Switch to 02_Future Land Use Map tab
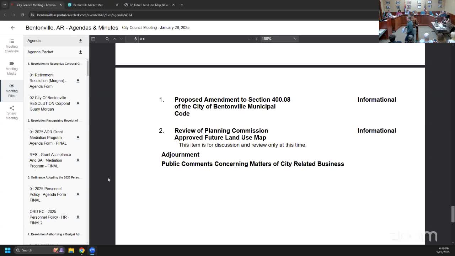 pos(149,5)
